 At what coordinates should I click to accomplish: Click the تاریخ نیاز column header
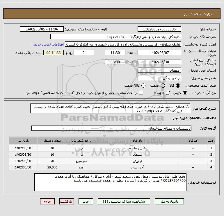pos(23,141)
